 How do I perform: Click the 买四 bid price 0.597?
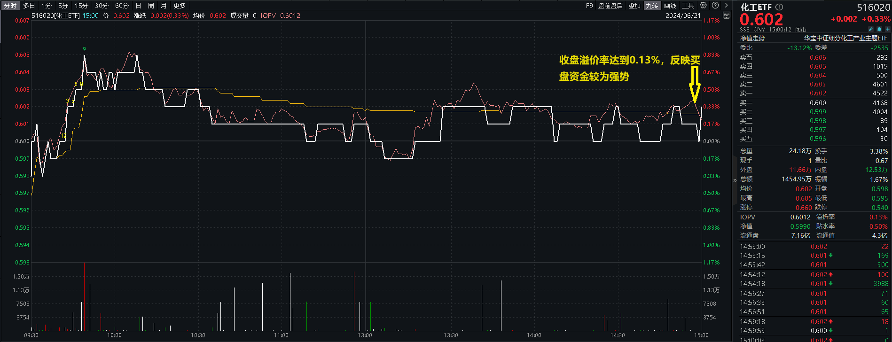coord(818,130)
